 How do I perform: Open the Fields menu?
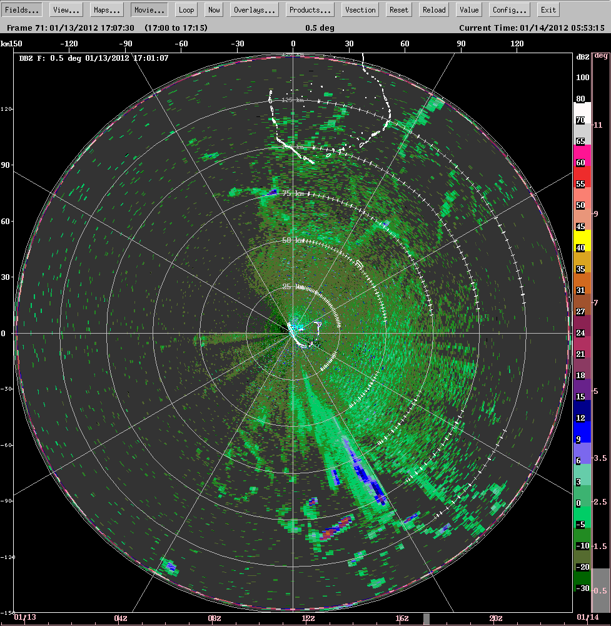(x=22, y=9)
